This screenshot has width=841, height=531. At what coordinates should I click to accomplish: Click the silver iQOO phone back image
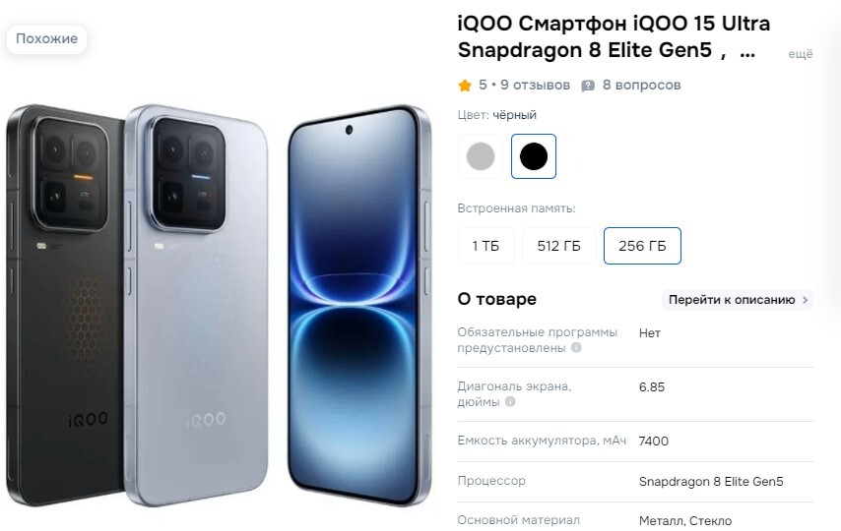tap(196, 306)
